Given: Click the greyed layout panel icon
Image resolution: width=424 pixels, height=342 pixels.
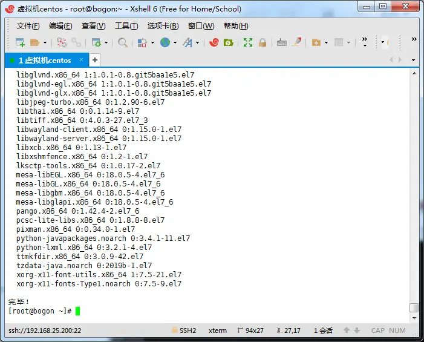Looking at the screenshot, I should pyautogui.click(x=339, y=42).
